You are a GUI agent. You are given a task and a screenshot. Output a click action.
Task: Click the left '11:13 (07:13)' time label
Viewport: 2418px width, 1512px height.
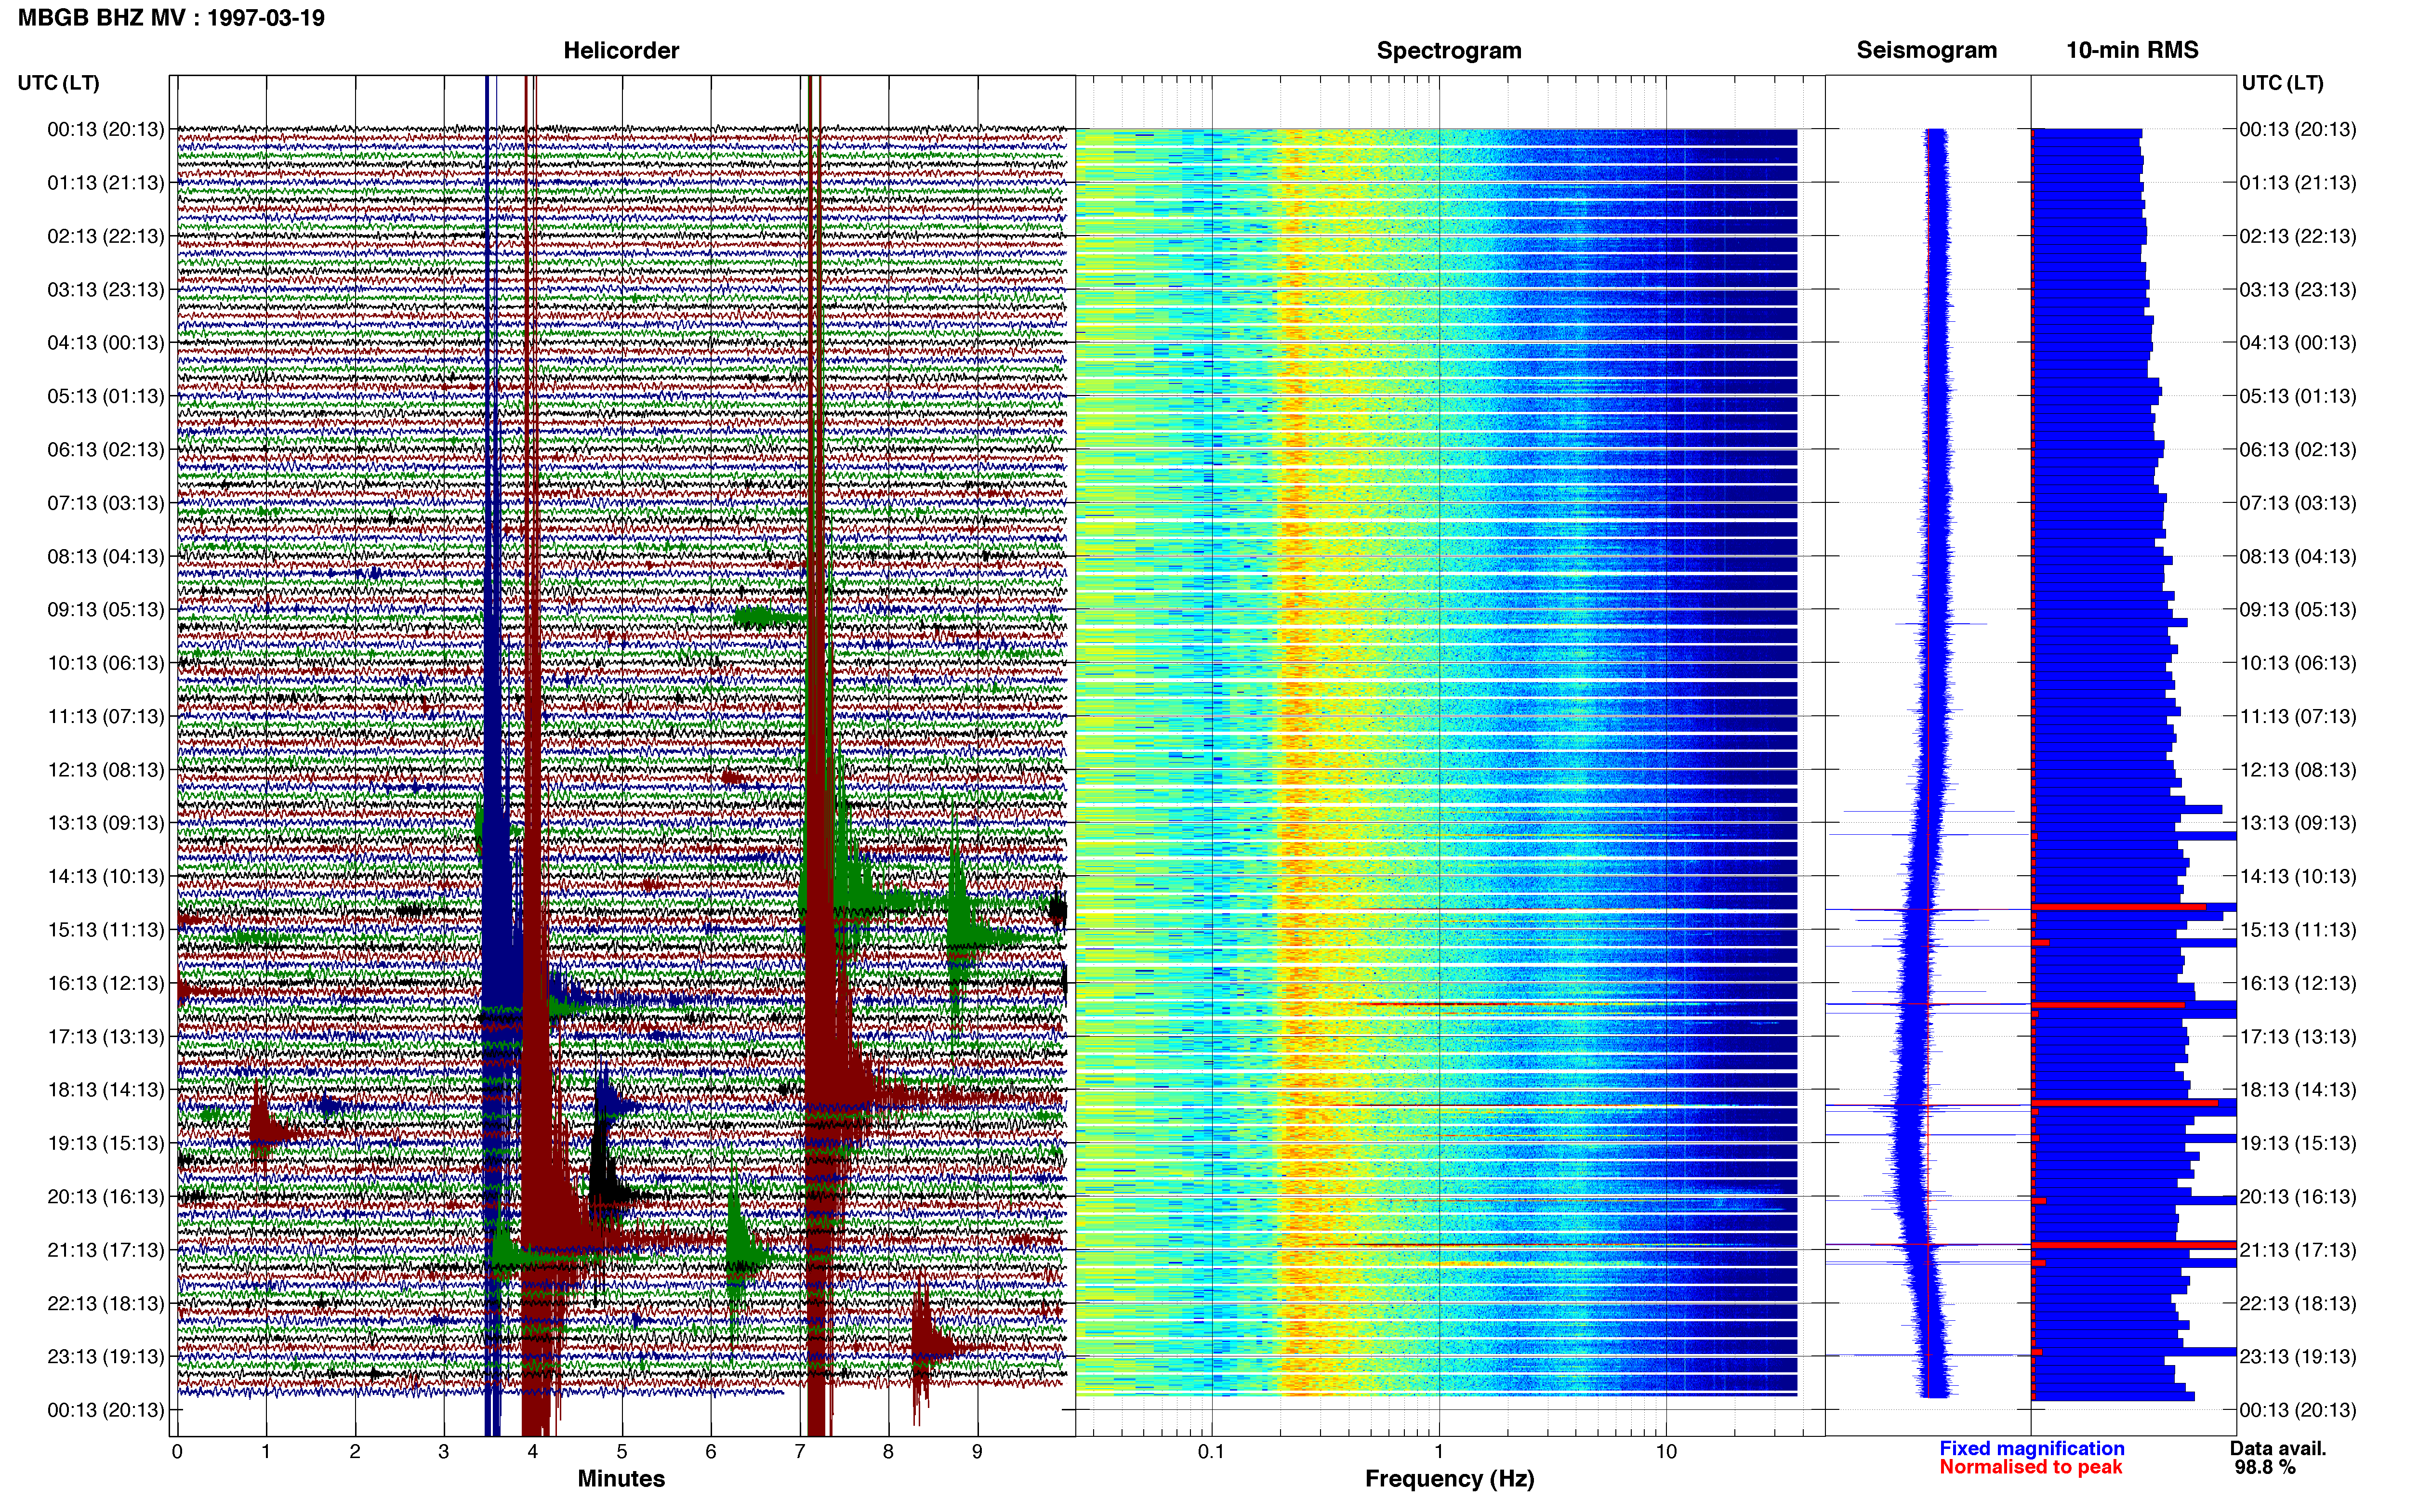(x=106, y=716)
